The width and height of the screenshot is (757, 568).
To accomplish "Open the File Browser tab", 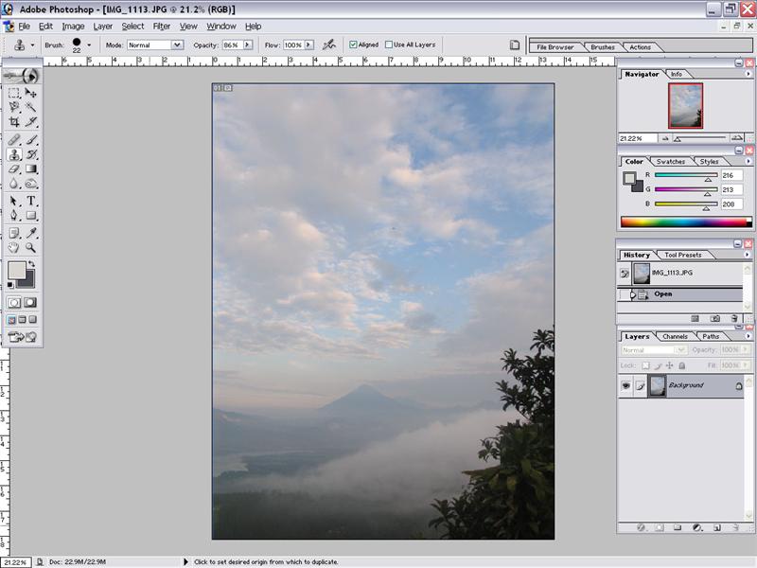I will (555, 47).
